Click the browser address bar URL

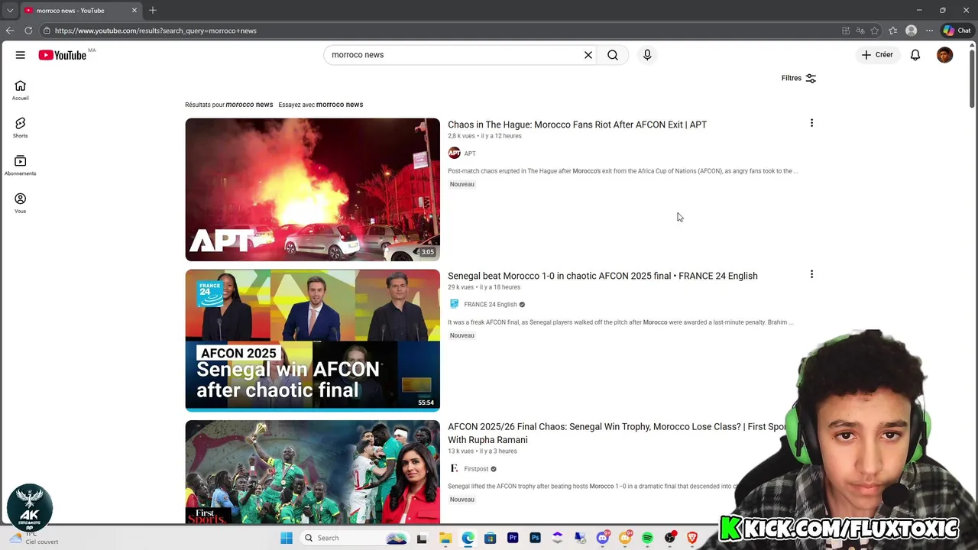tap(156, 31)
